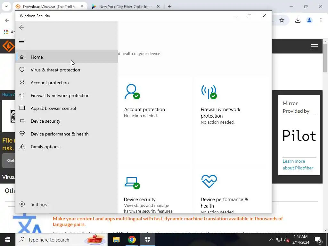Open the Account protection tile heading
Viewport: 328px width, 246px height.
144,110
